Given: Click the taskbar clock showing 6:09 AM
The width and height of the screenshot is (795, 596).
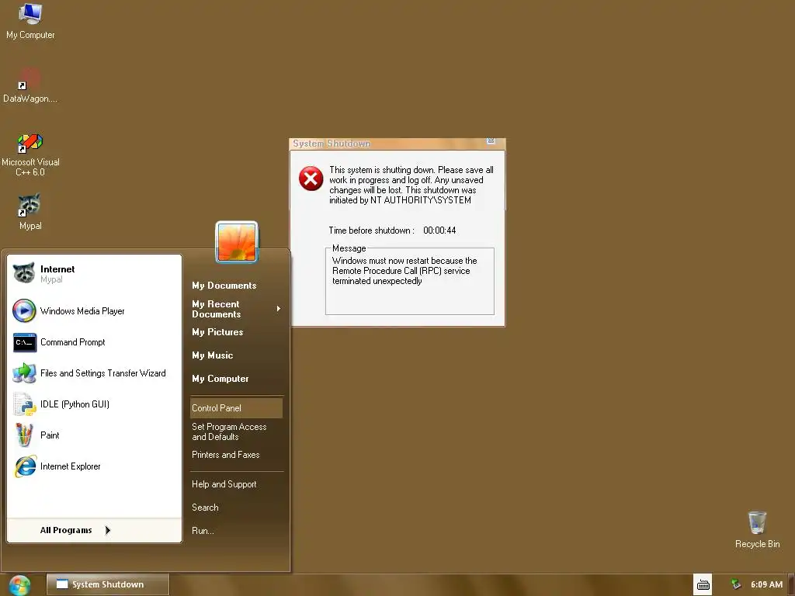Looking at the screenshot, I should pos(766,584).
